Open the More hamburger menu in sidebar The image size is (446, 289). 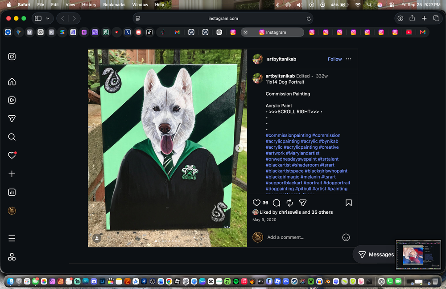click(x=12, y=239)
